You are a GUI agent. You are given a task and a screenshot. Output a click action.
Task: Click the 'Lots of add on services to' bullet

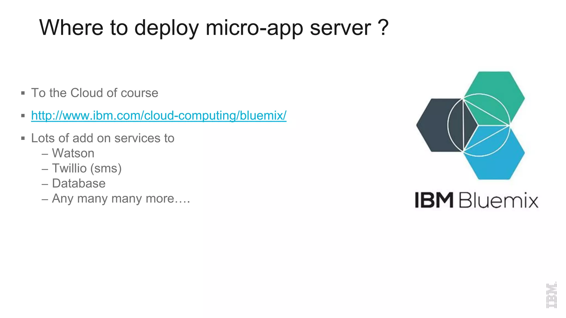[103, 138]
